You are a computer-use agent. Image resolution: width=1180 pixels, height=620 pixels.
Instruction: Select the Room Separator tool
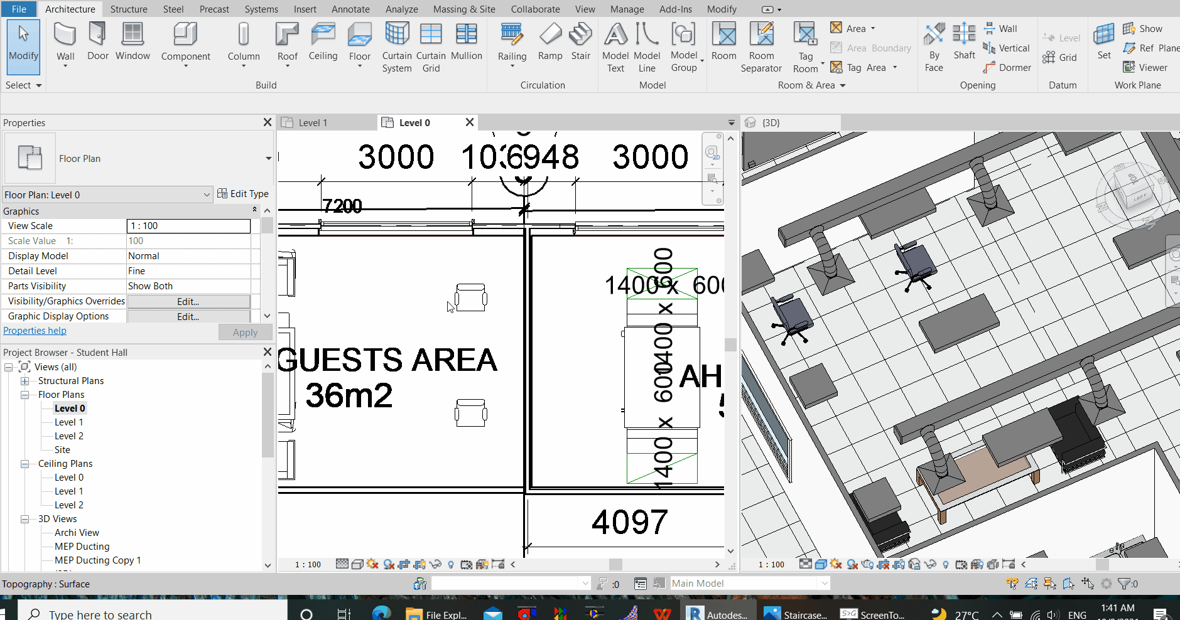click(x=761, y=47)
